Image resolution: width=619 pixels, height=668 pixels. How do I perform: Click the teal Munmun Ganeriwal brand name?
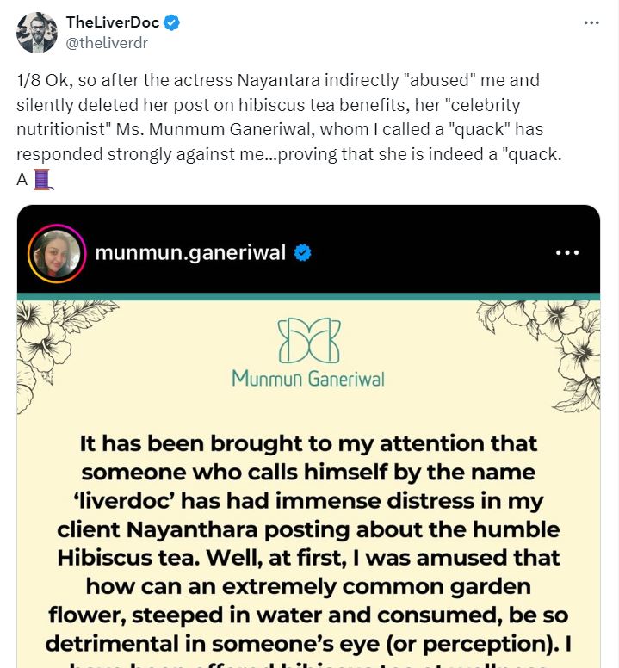tap(308, 378)
